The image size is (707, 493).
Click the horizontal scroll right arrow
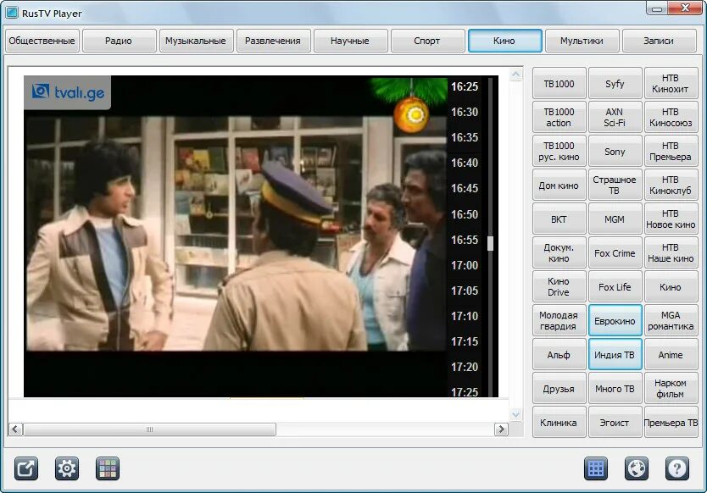coord(501,429)
